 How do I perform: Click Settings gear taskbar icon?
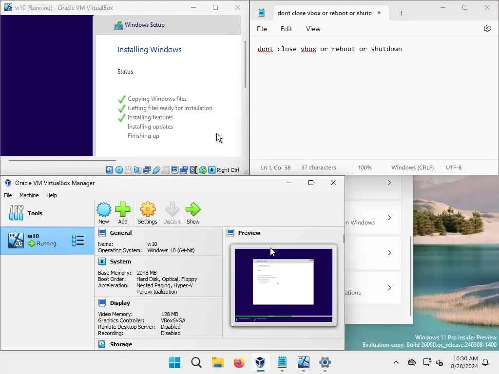325,362
